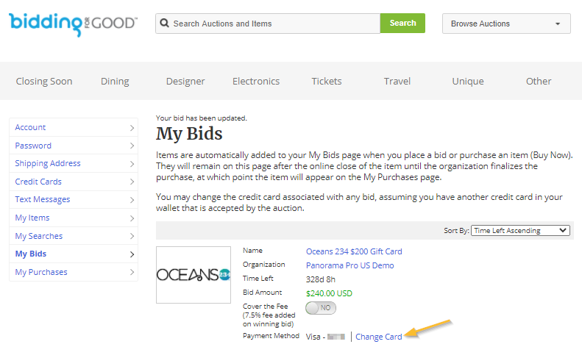The image size is (582, 358).
Task: Click the chevron arrow beside My Searches
Action: [x=132, y=236]
